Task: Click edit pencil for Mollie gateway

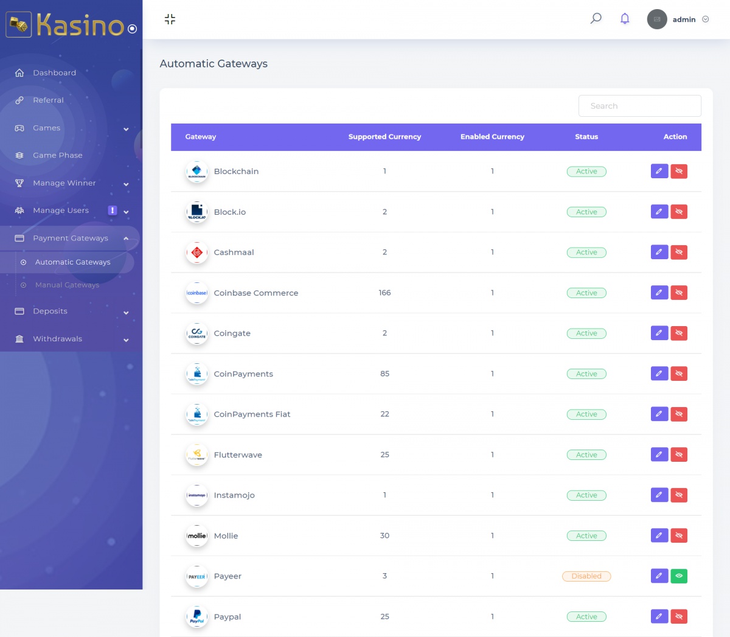Action: (659, 535)
